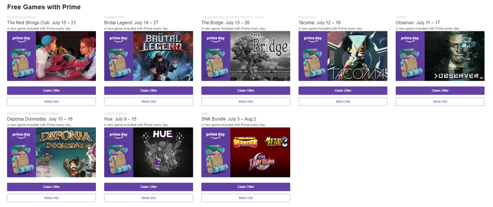Select the Metal Slug 3 logo
This screenshot has width=493, height=207.
point(276,142)
